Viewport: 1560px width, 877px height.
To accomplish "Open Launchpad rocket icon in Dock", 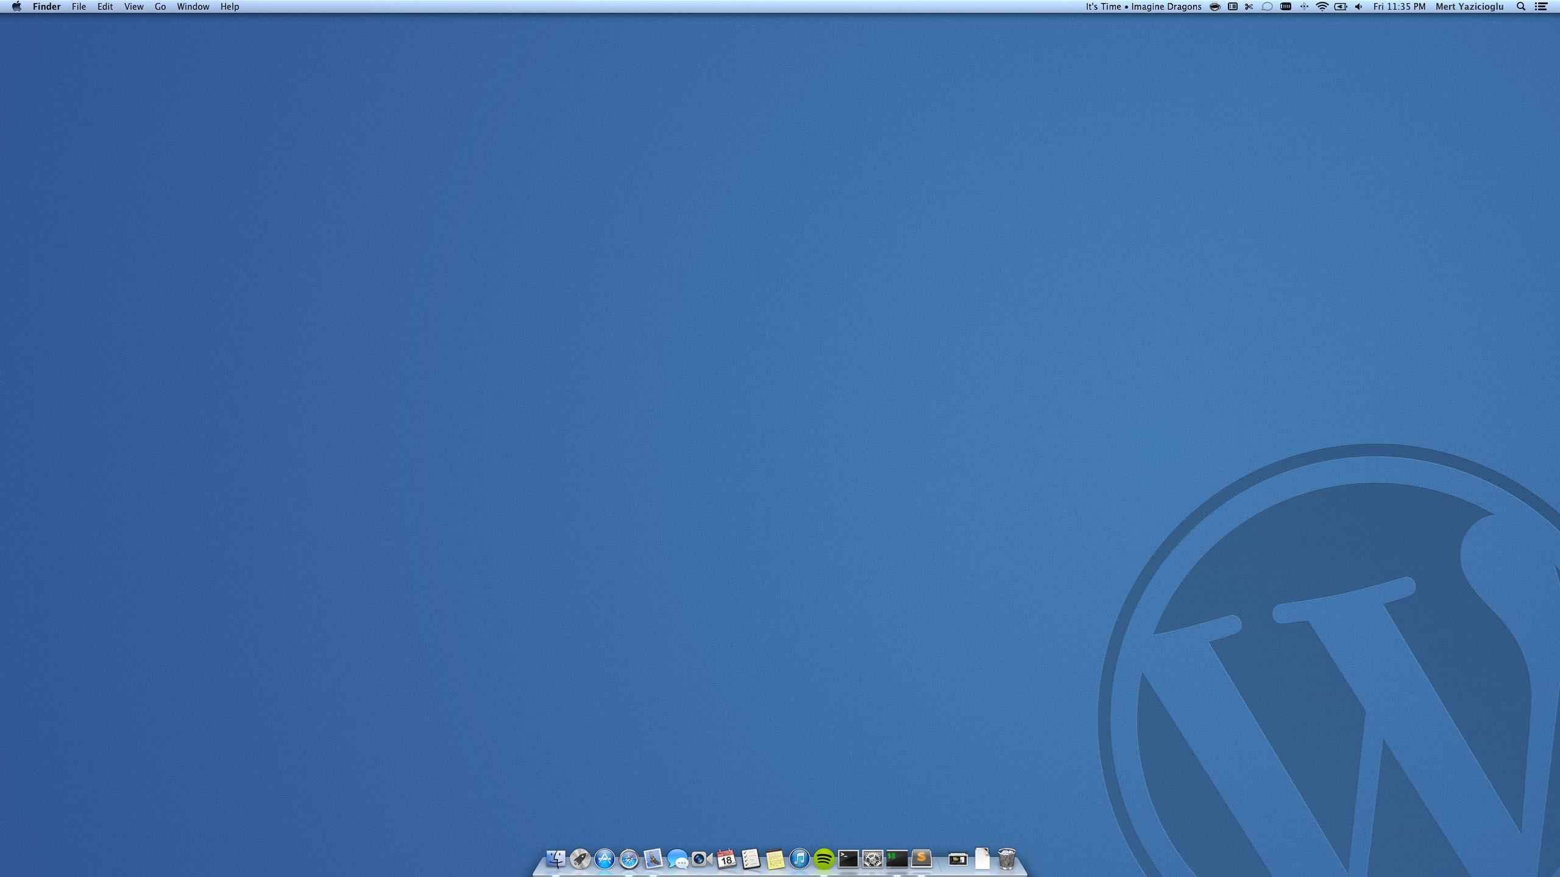I will click(580, 859).
